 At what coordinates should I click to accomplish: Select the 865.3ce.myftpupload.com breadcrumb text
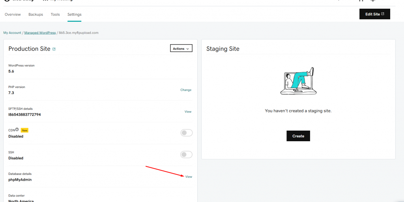click(x=79, y=33)
